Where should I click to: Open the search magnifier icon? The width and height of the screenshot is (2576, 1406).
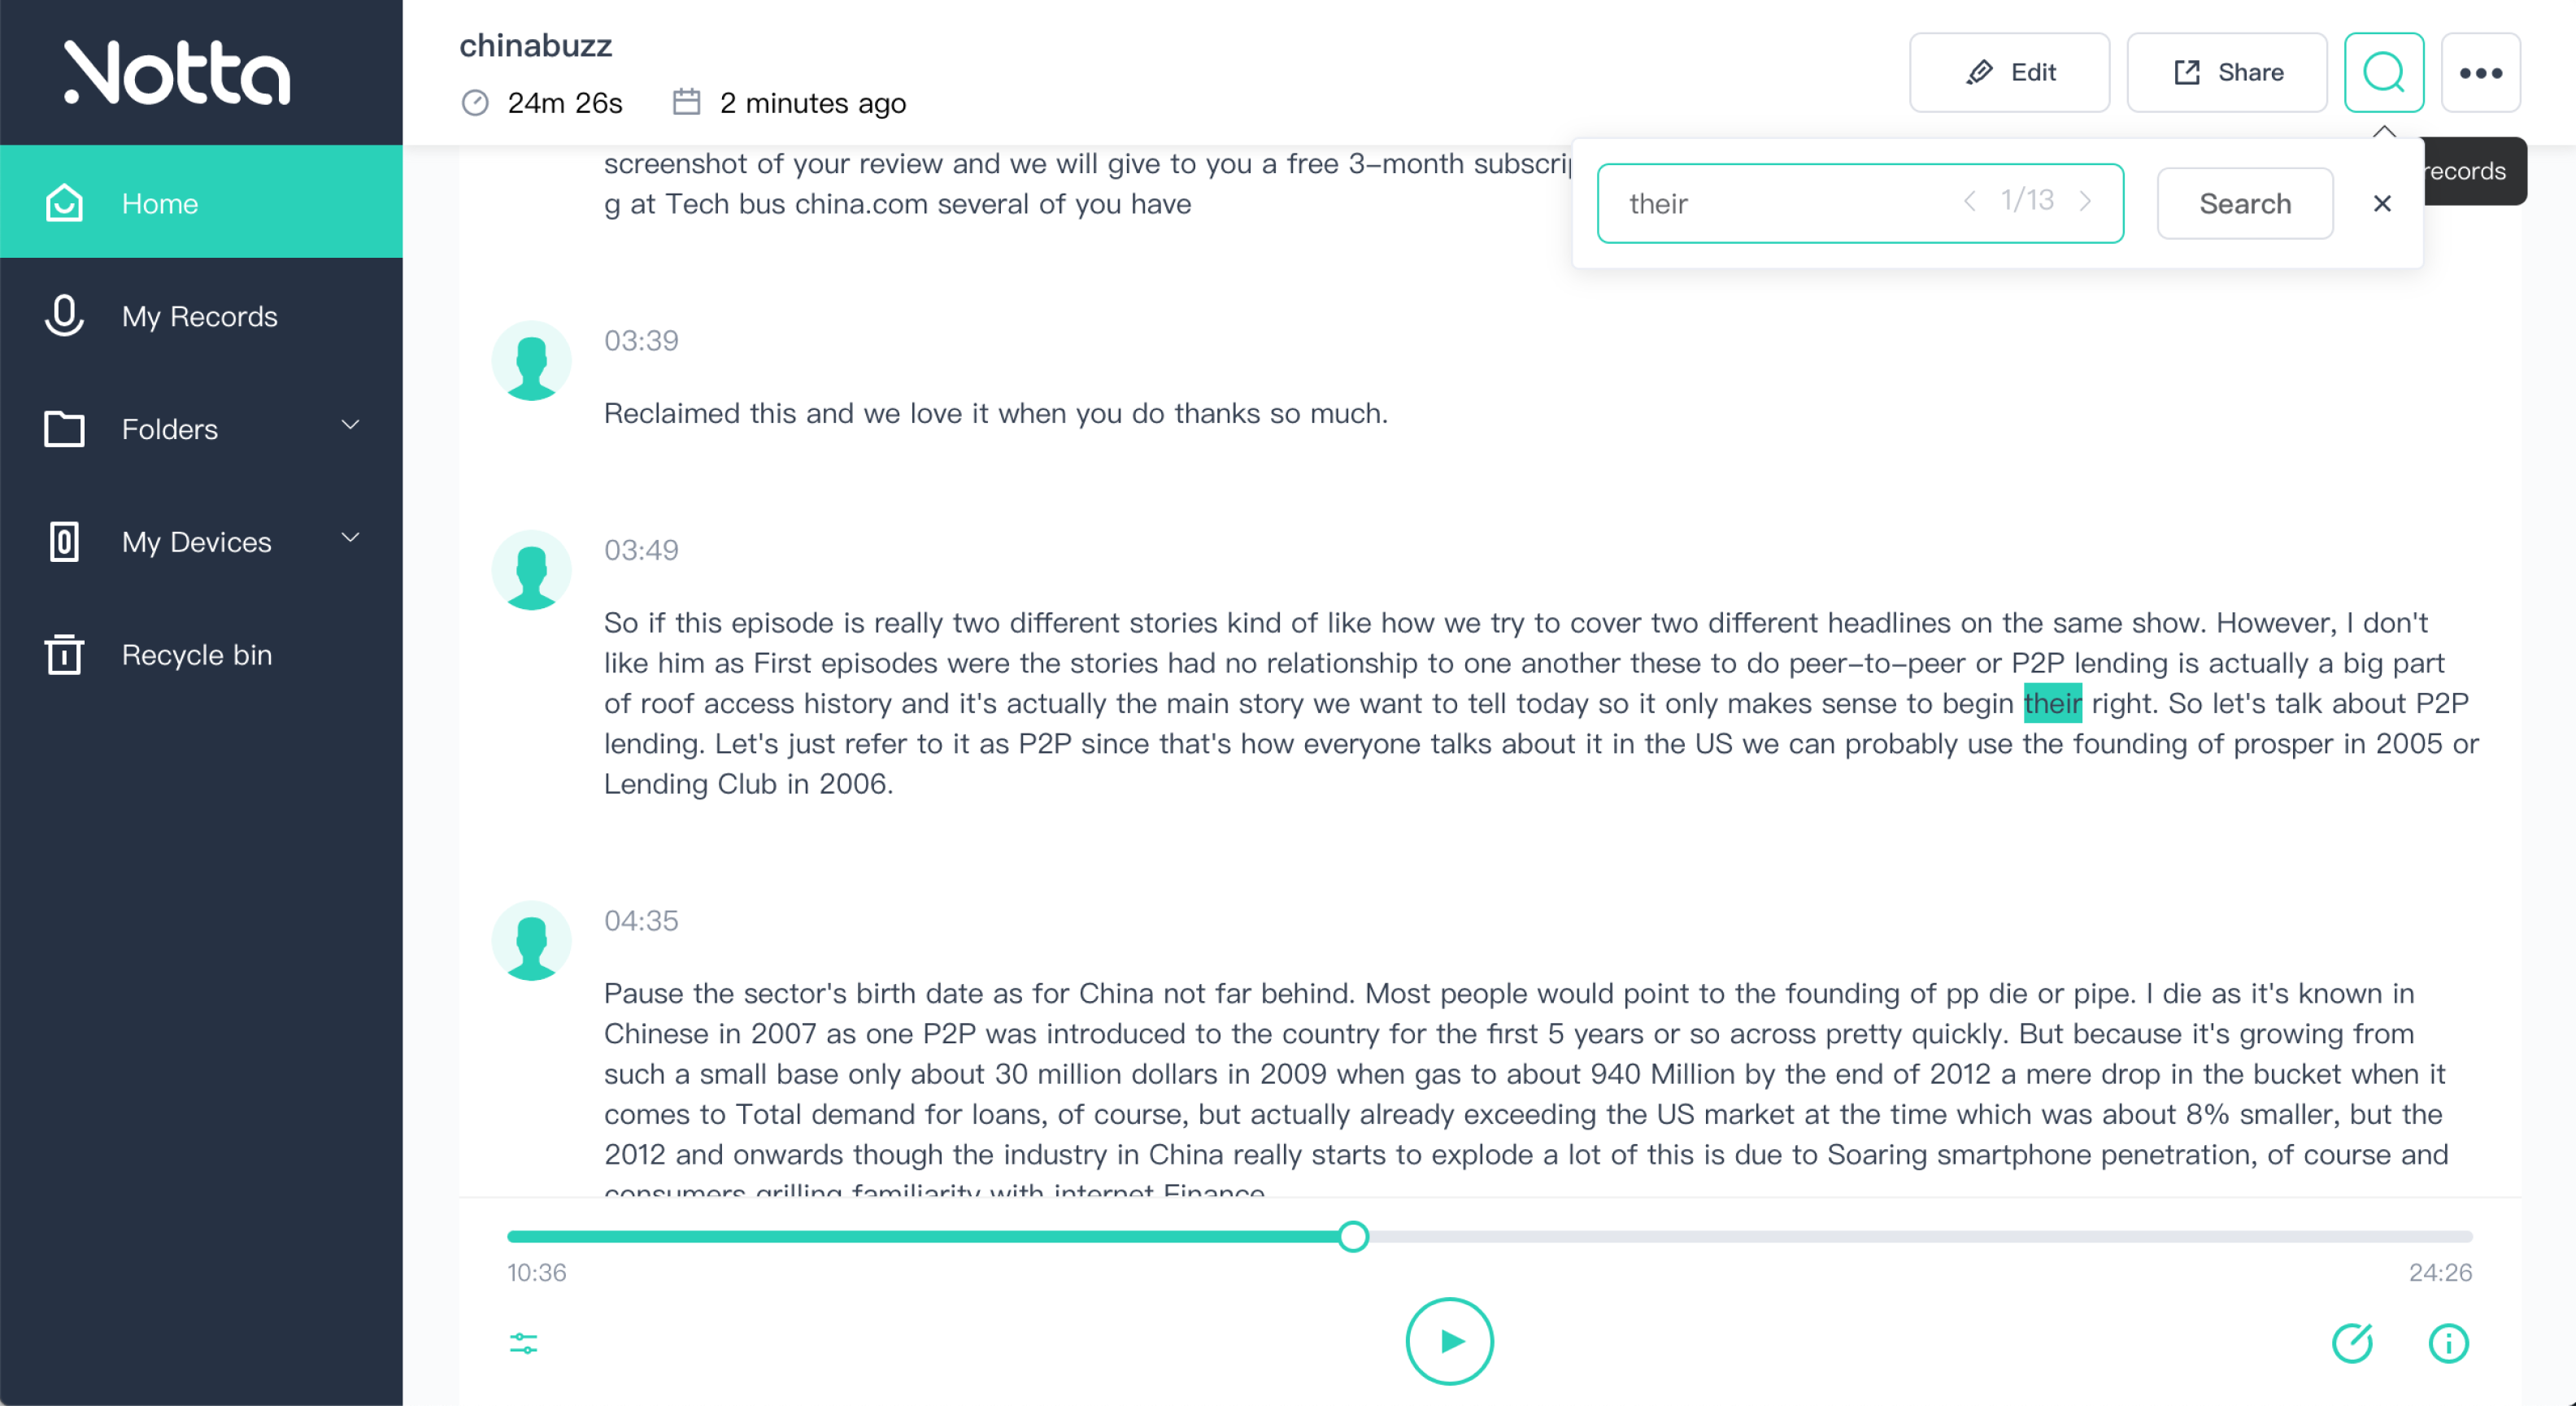coord(2383,72)
